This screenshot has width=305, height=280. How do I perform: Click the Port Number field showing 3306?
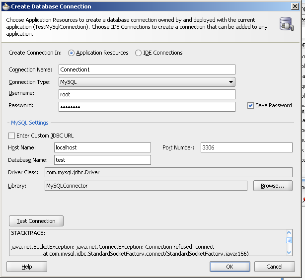click(x=246, y=147)
